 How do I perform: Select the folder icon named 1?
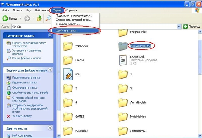coord(123,75)
